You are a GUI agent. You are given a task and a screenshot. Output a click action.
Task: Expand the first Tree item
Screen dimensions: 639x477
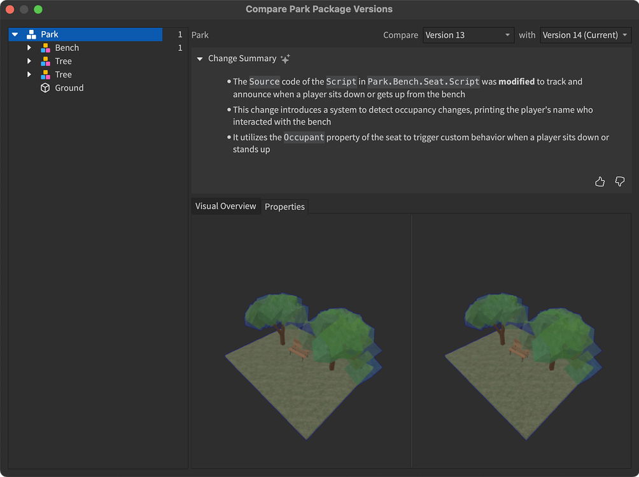point(29,60)
